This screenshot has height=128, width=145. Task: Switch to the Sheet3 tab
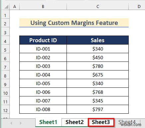[101, 122]
